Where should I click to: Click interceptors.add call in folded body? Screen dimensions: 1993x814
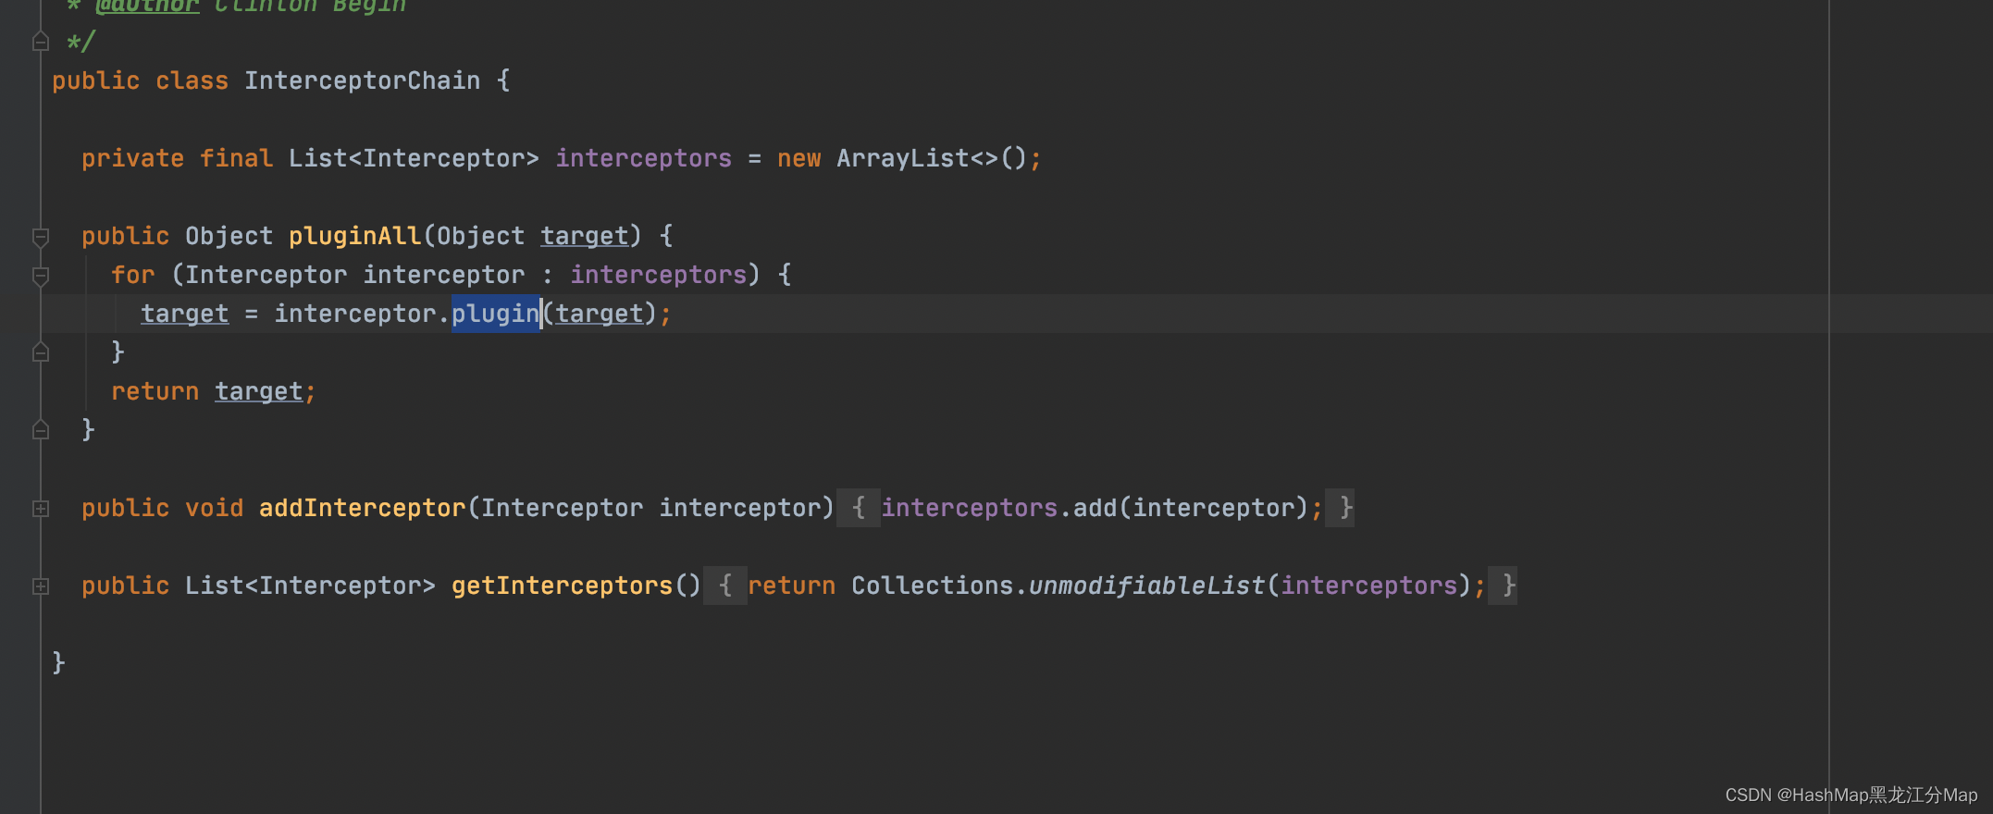tap(998, 508)
